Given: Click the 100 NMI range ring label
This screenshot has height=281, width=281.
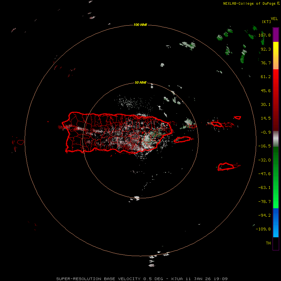Looking at the screenshot, I should click(140, 25).
